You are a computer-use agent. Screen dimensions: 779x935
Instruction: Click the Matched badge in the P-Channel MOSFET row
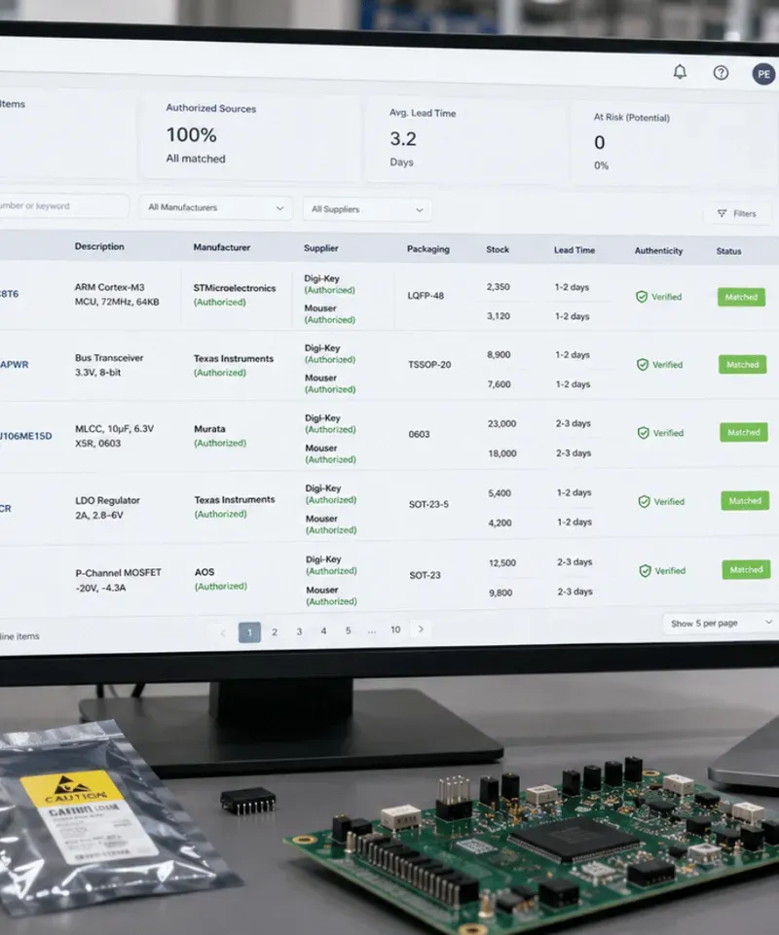(x=746, y=569)
